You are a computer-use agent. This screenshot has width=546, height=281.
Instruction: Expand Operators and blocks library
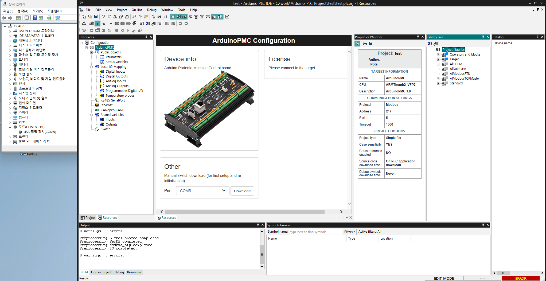point(438,54)
